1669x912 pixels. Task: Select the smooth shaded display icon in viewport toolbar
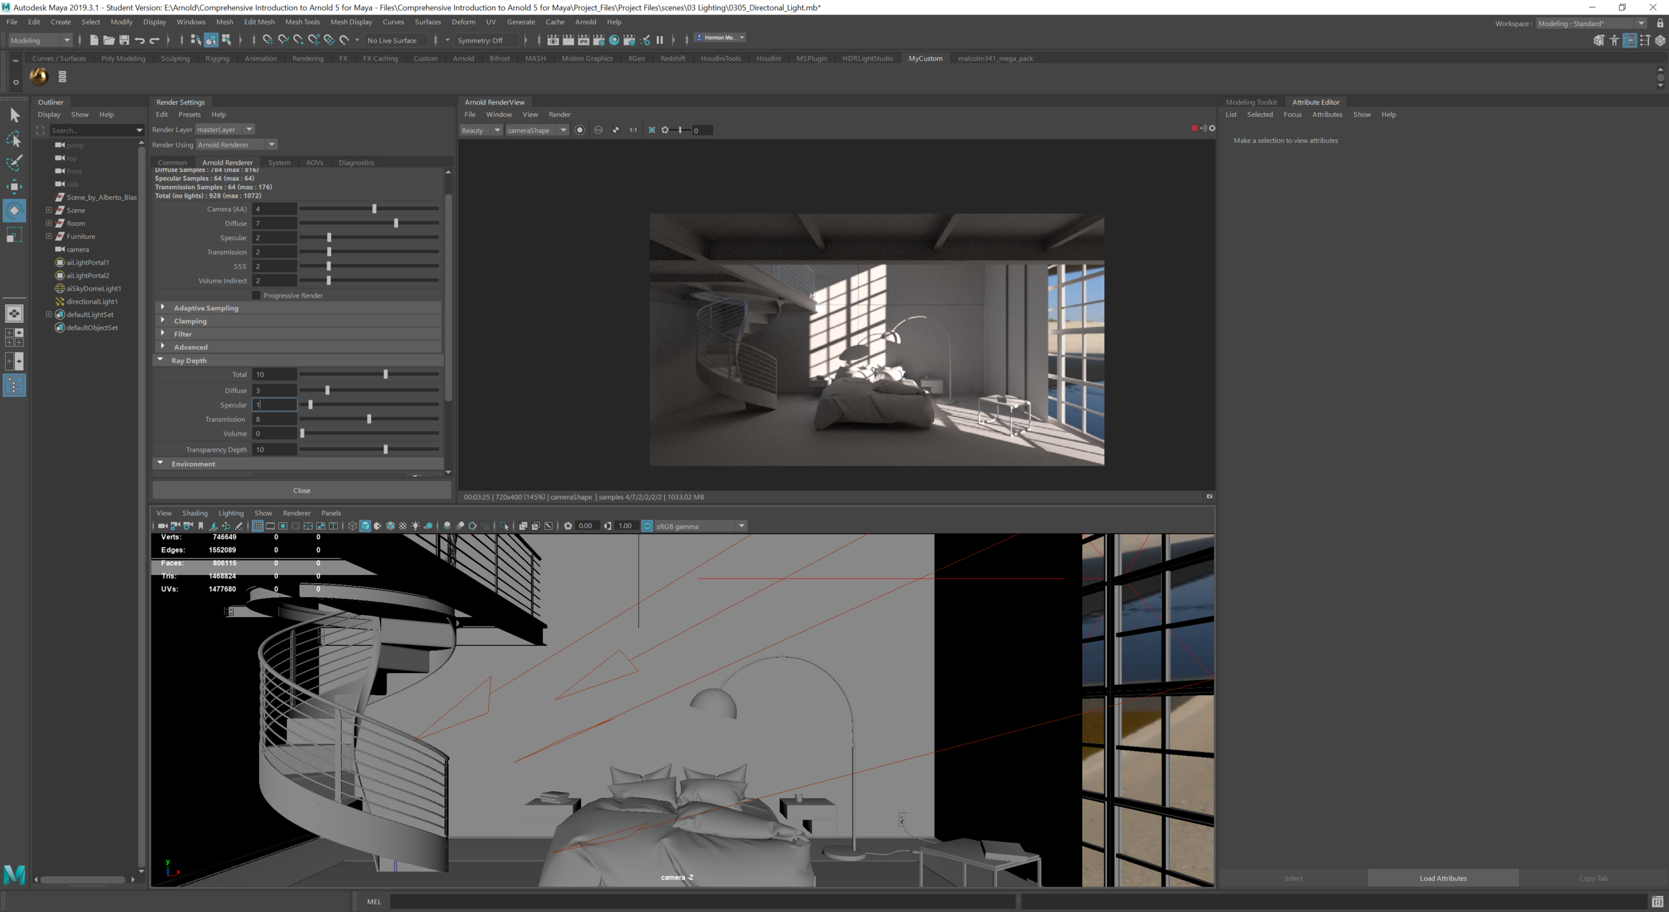click(365, 526)
